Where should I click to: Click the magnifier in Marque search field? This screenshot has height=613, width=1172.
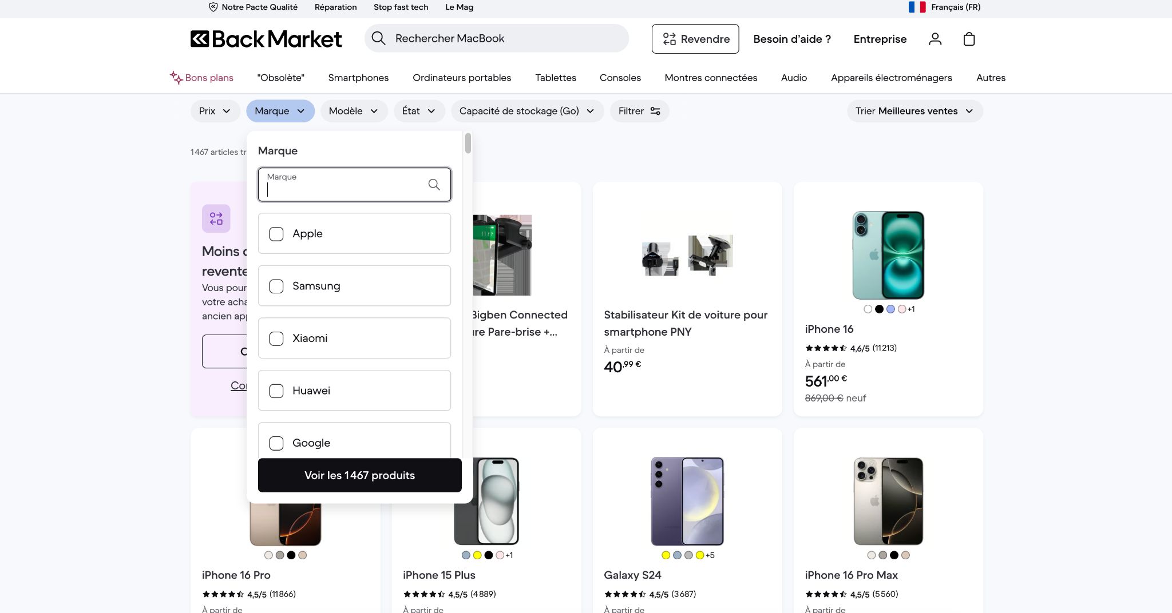(434, 184)
